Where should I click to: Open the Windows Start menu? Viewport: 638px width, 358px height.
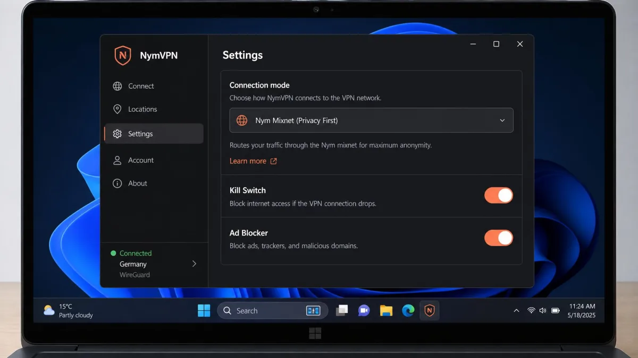[x=204, y=311]
